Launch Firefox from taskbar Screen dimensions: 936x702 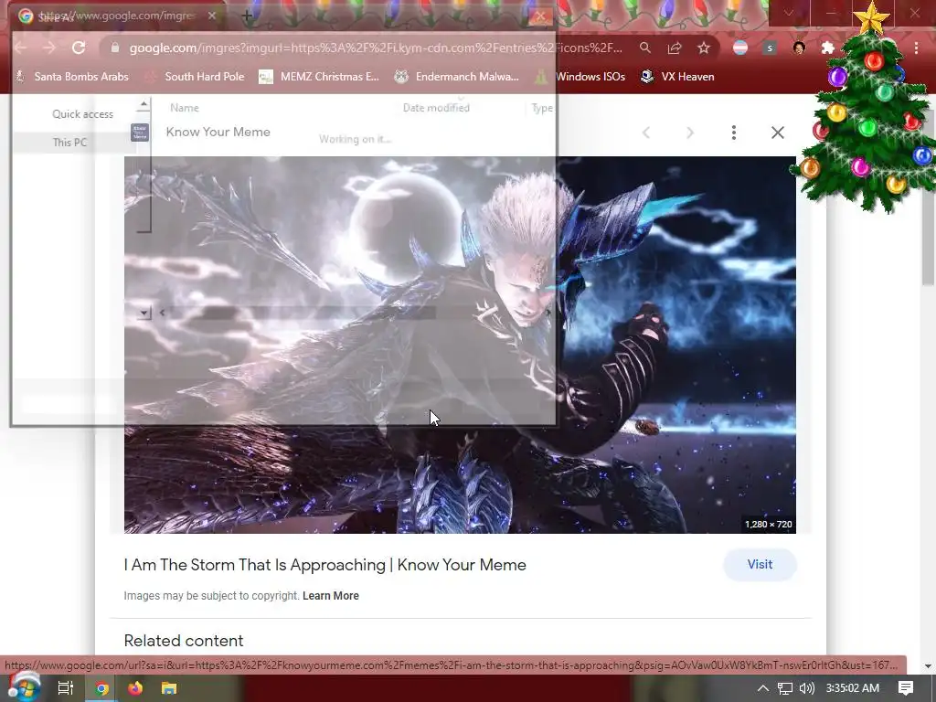135,688
